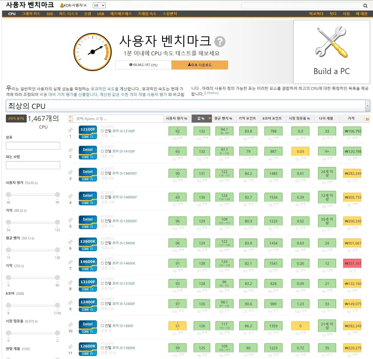
Task: Open the help icon beside 가치 filter
Action: (x=25, y=211)
